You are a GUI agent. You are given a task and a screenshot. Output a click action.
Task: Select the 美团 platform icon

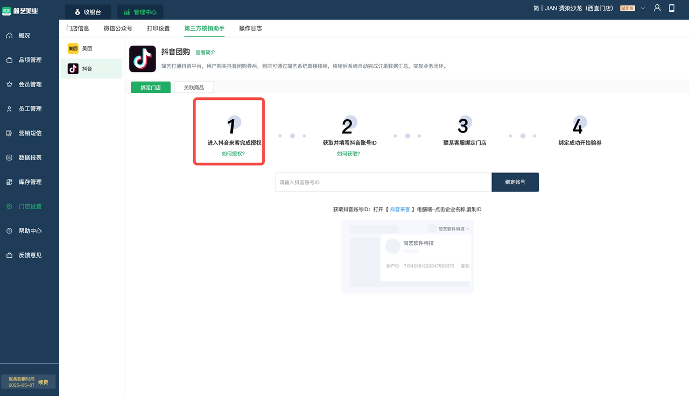click(x=73, y=48)
